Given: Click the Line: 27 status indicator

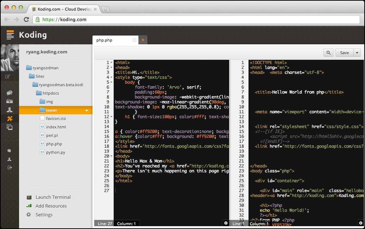Looking at the screenshot, I should coord(105,224).
